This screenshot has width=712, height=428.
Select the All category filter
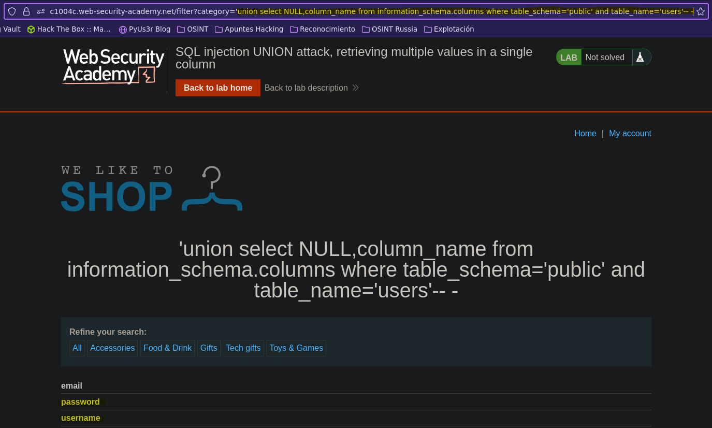77,348
